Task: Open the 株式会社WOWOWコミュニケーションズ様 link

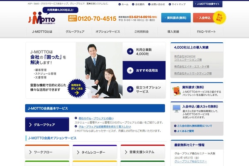Action: pyautogui.click(x=188, y=58)
